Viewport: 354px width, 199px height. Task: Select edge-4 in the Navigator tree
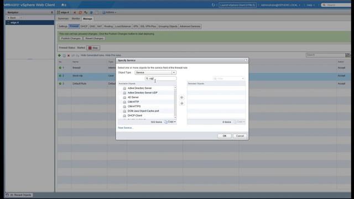point(30,23)
